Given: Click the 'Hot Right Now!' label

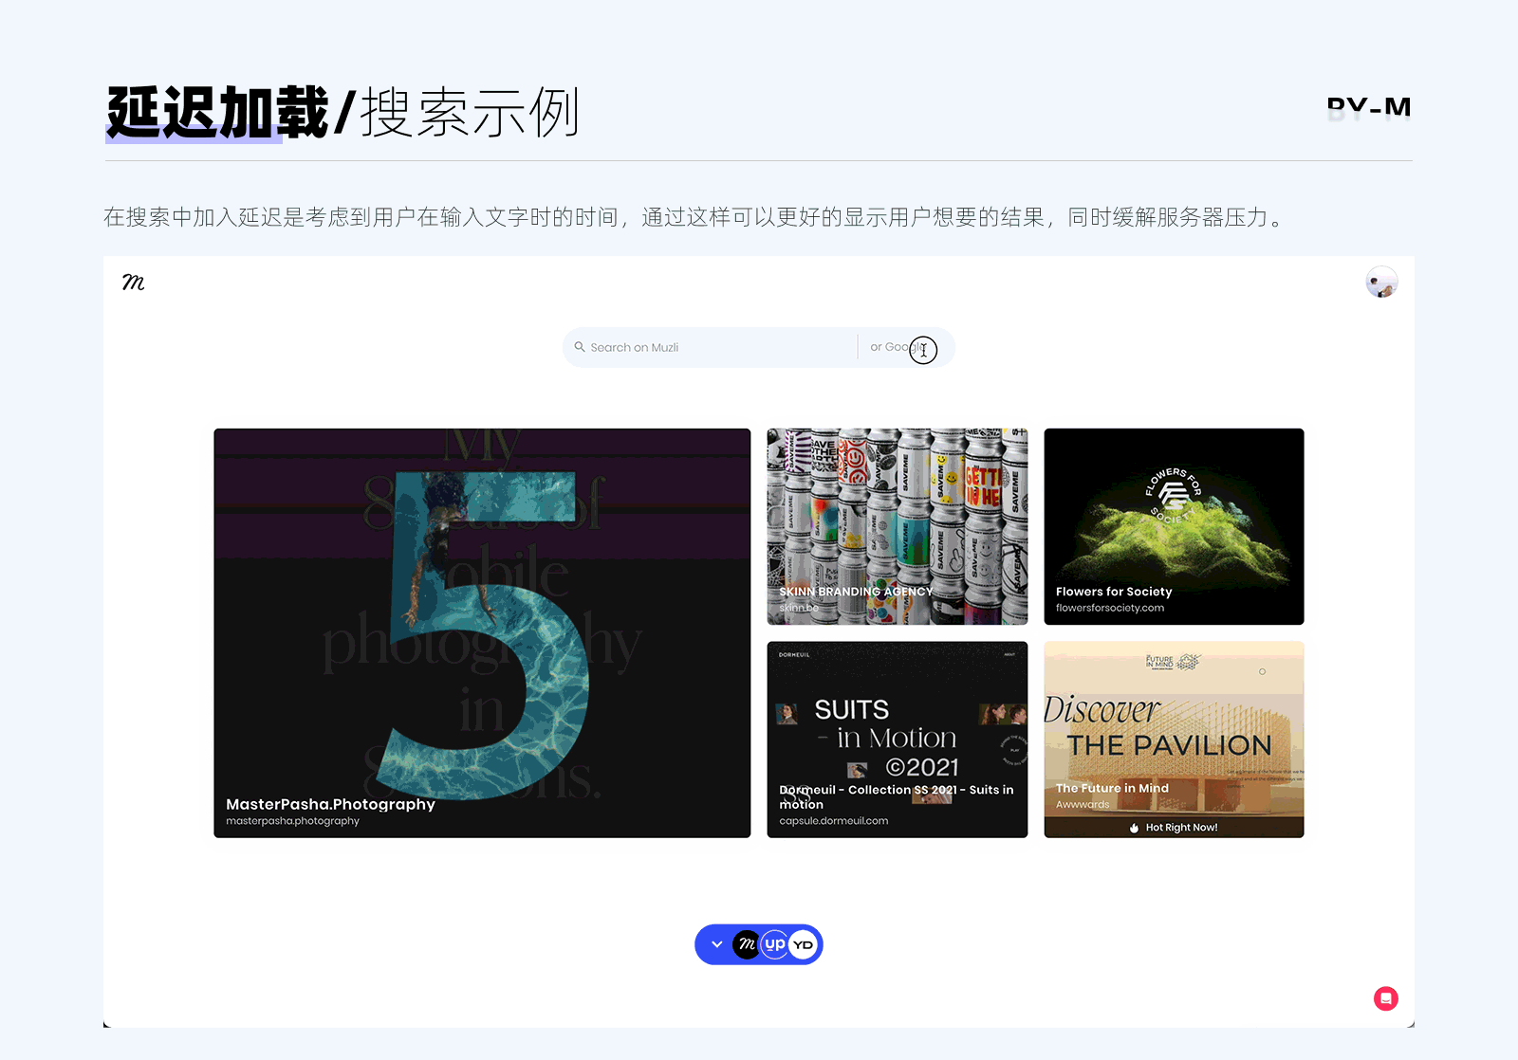Looking at the screenshot, I should pos(1181,828).
